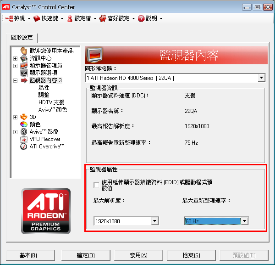Click the 支援 DDC status value
This screenshot has height=265, width=275.
click(190, 96)
